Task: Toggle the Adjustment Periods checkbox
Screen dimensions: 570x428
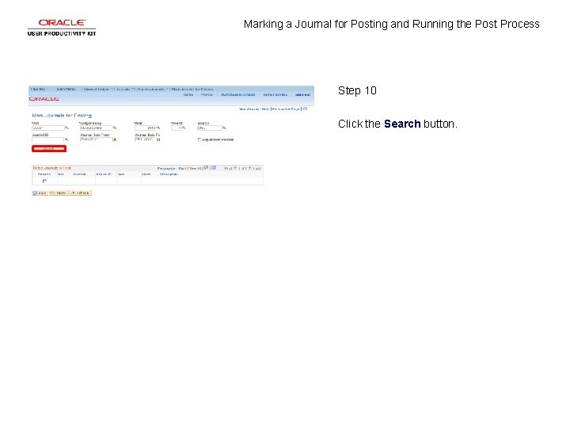Action: [x=199, y=139]
